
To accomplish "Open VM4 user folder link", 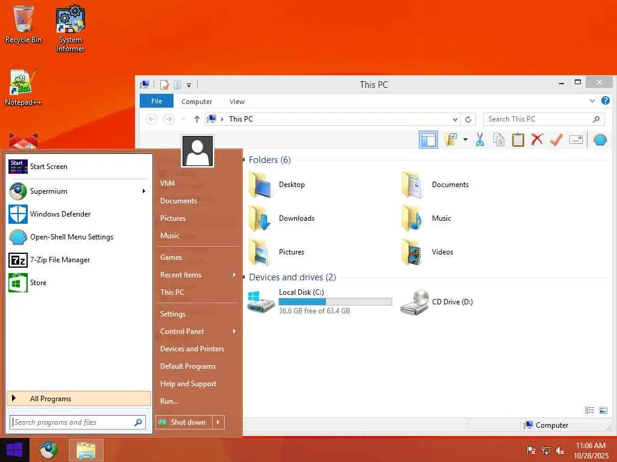I will coord(199,183).
